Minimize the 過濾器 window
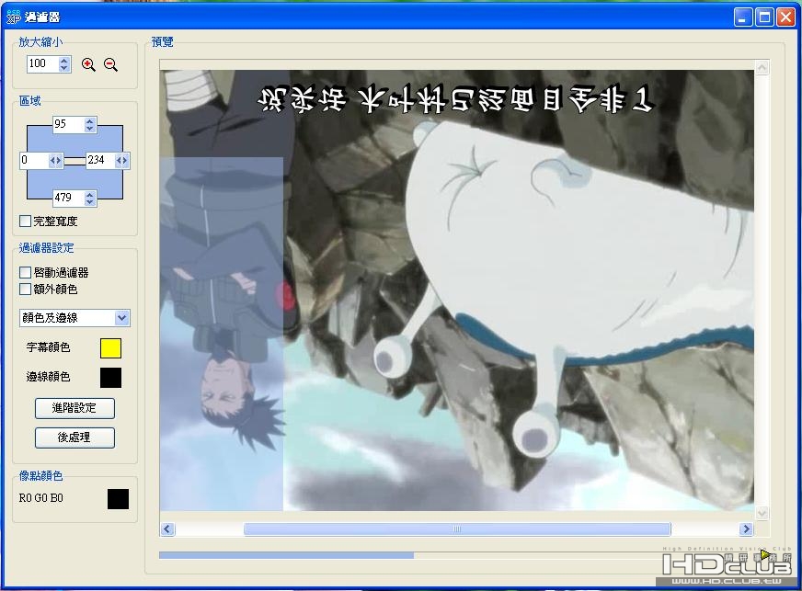This screenshot has height=591, width=802. coord(742,17)
